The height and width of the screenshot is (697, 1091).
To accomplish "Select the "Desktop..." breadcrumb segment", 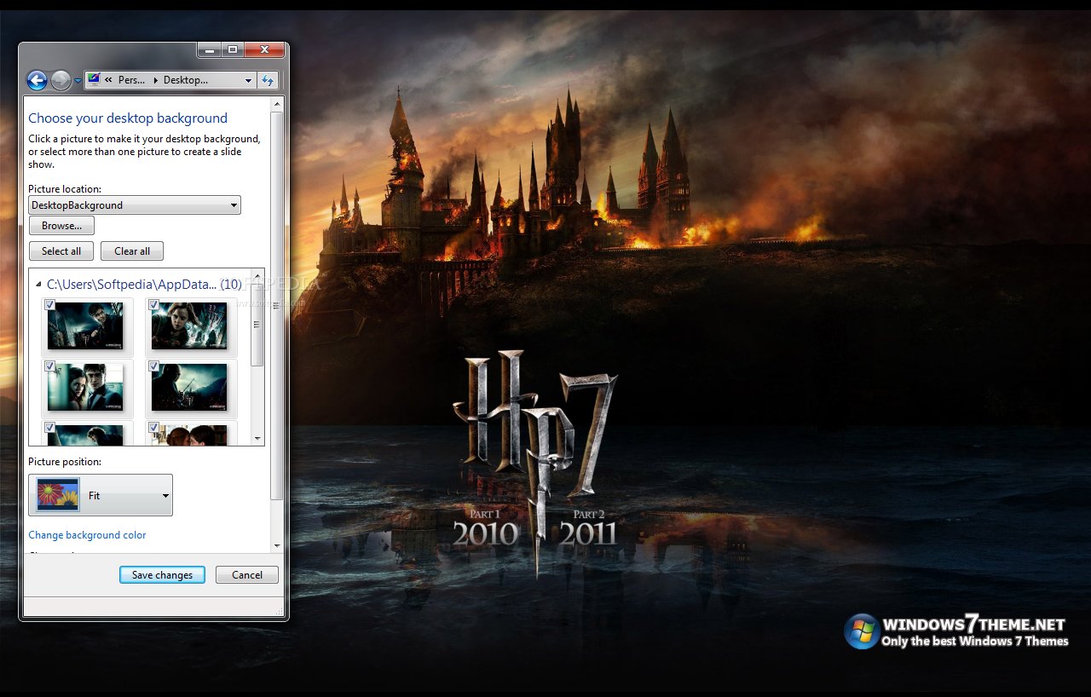I will point(186,80).
